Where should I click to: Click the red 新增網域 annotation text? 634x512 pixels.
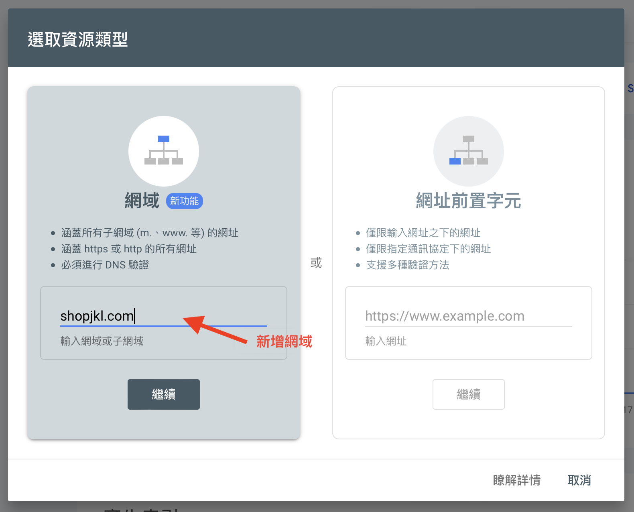pyautogui.click(x=284, y=341)
